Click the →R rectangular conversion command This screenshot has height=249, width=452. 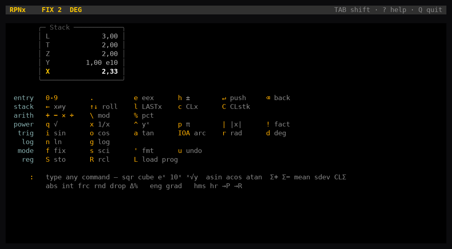coord(238,186)
